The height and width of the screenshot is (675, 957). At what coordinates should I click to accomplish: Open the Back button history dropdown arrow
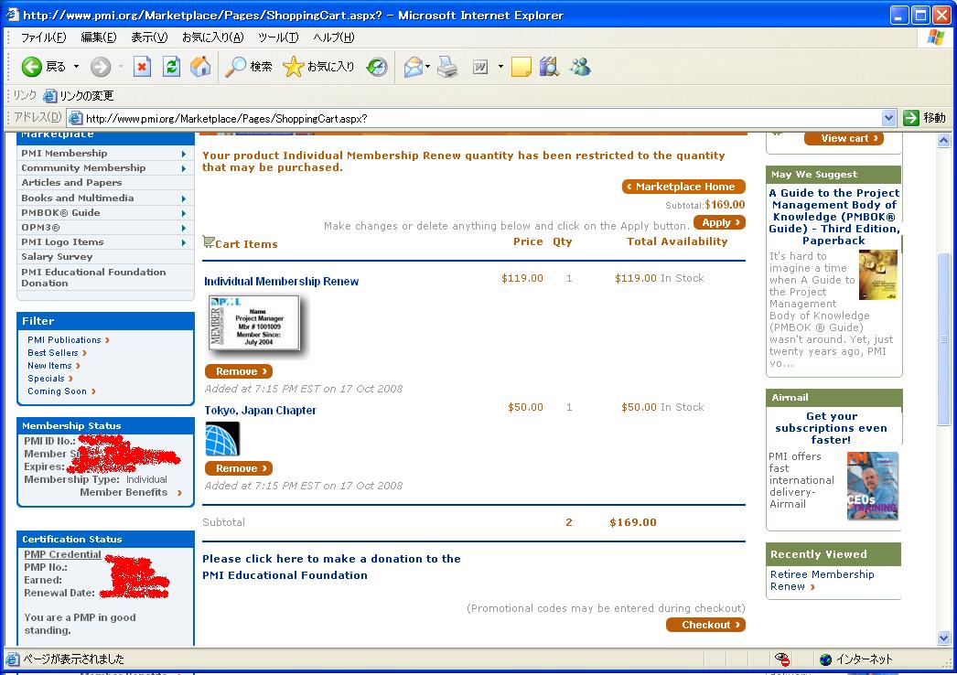(x=76, y=67)
